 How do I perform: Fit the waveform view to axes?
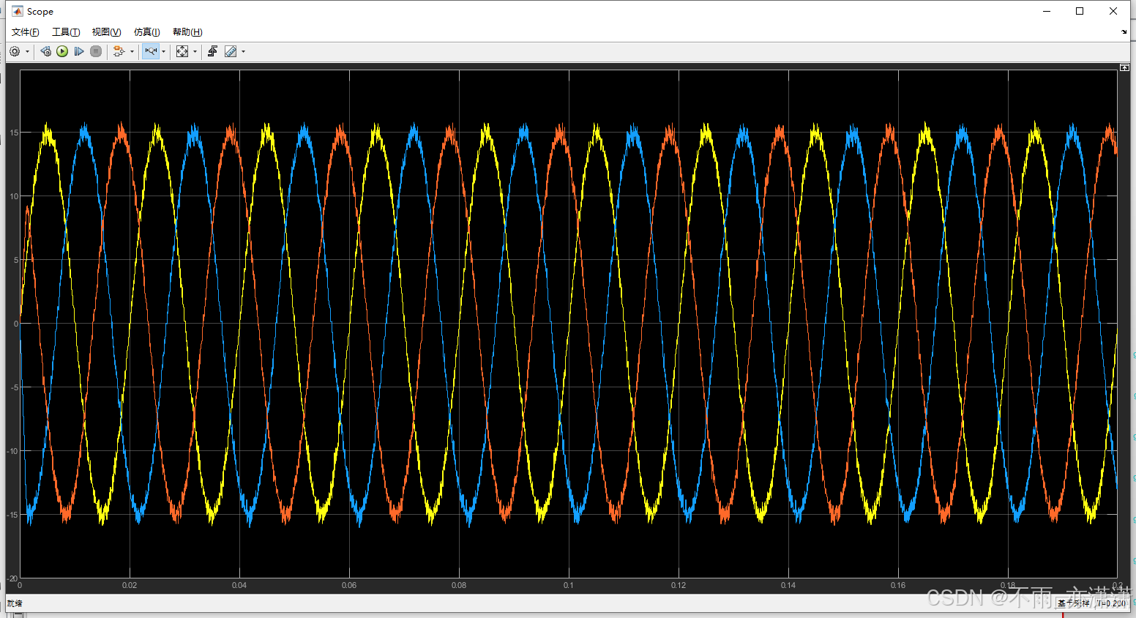point(182,51)
